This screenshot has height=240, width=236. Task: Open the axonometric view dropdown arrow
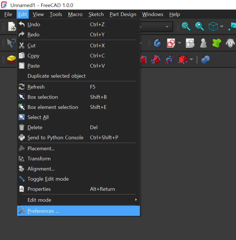point(222,27)
